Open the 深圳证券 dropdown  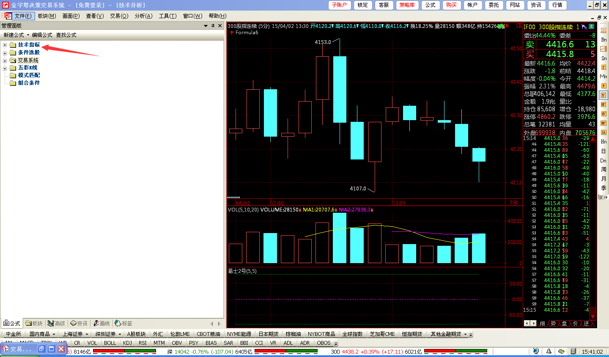coord(120,334)
